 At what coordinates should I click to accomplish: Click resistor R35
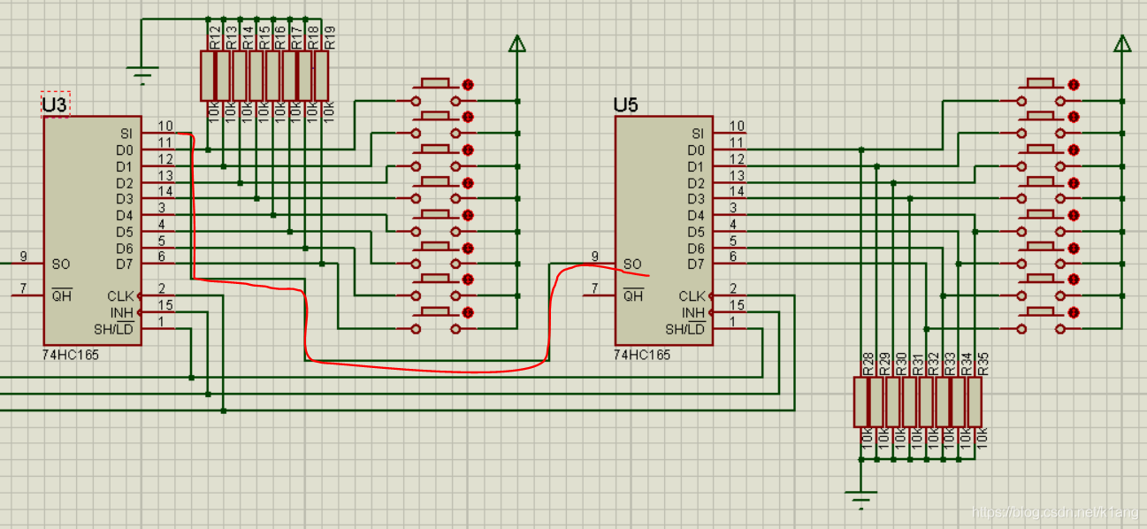[x=975, y=402]
